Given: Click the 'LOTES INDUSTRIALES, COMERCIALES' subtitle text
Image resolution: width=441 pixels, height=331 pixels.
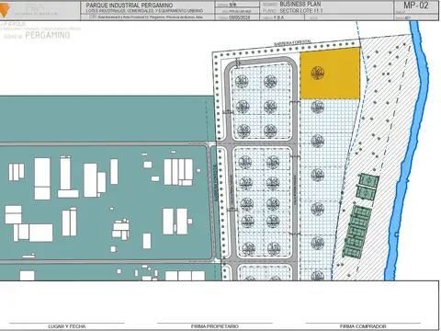Looking at the screenshot, I should (144, 11).
